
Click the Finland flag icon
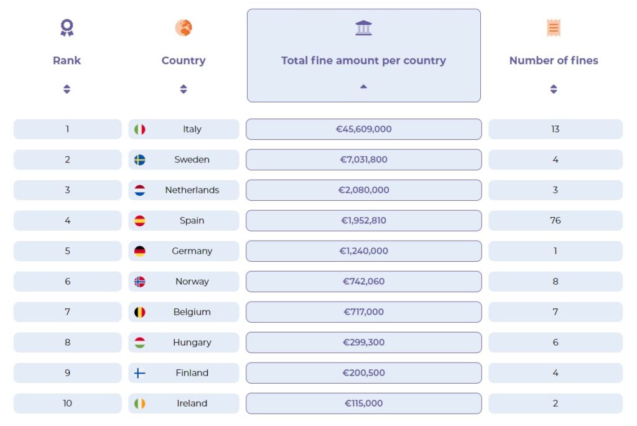click(140, 373)
